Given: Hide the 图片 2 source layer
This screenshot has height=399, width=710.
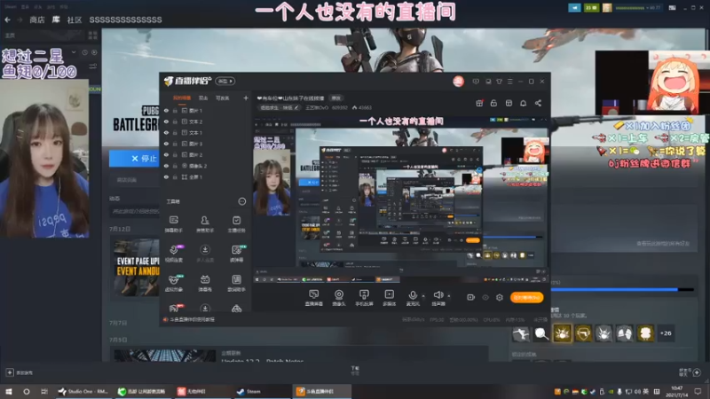Looking at the screenshot, I should (x=166, y=154).
